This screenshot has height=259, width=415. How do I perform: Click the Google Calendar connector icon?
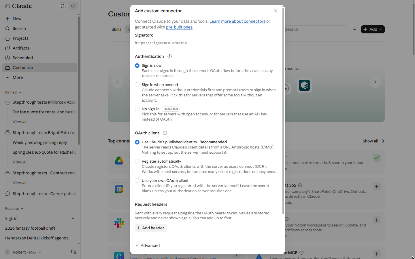coord(119,189)
